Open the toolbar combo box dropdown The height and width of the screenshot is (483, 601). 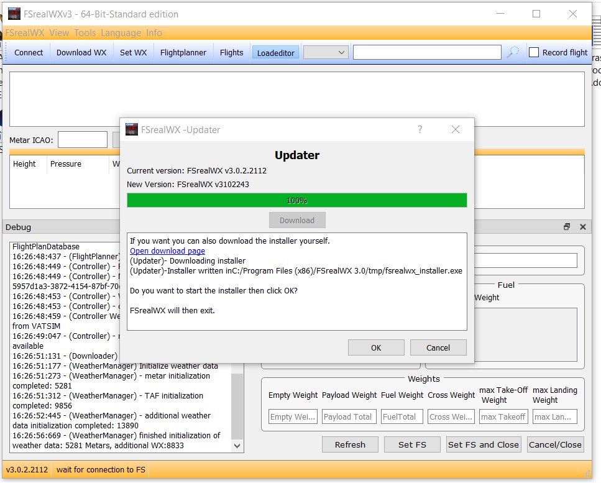326,52
